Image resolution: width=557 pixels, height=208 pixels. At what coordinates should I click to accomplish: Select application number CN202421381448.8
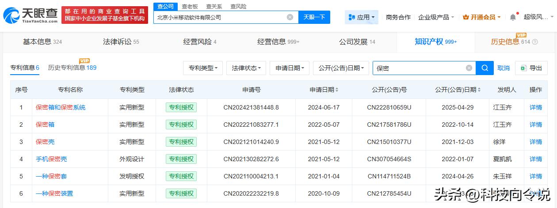click(251, 107)
